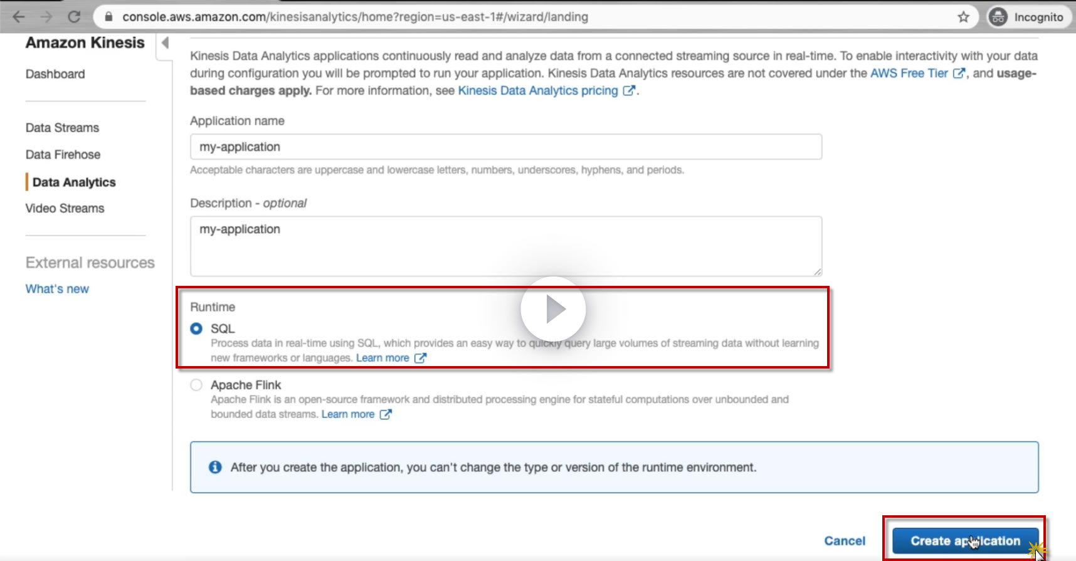Navigate to Video Streams
The height and width of the screenshot is (561, 1076).
tap(65, 208)
